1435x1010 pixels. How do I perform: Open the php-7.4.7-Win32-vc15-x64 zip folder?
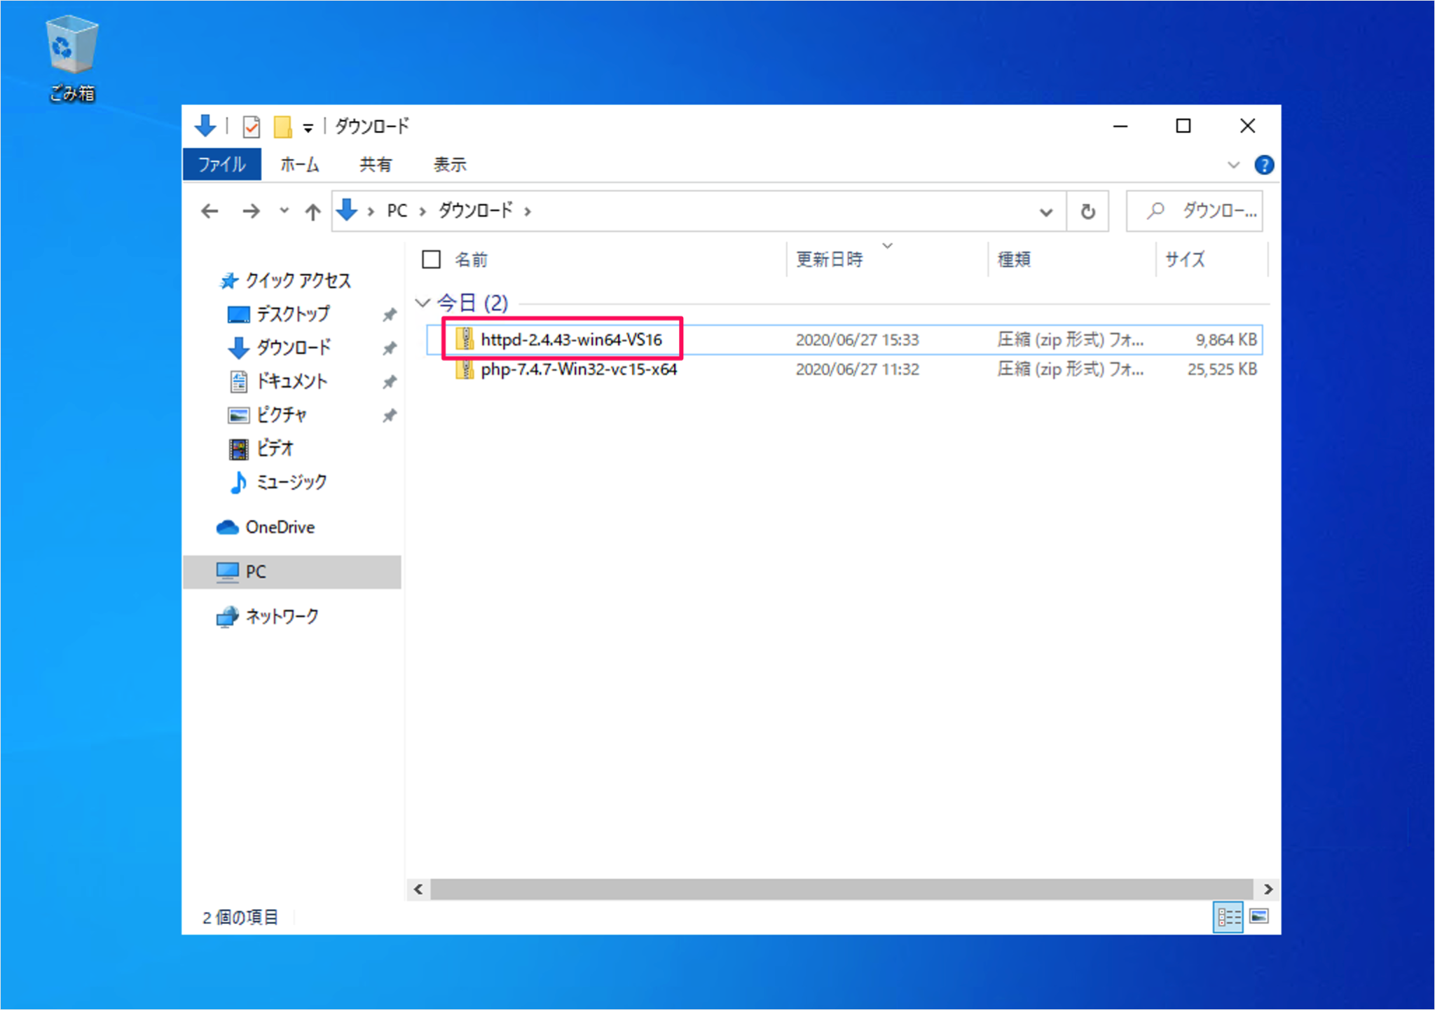pyautogui.click(x=579, y=369)
